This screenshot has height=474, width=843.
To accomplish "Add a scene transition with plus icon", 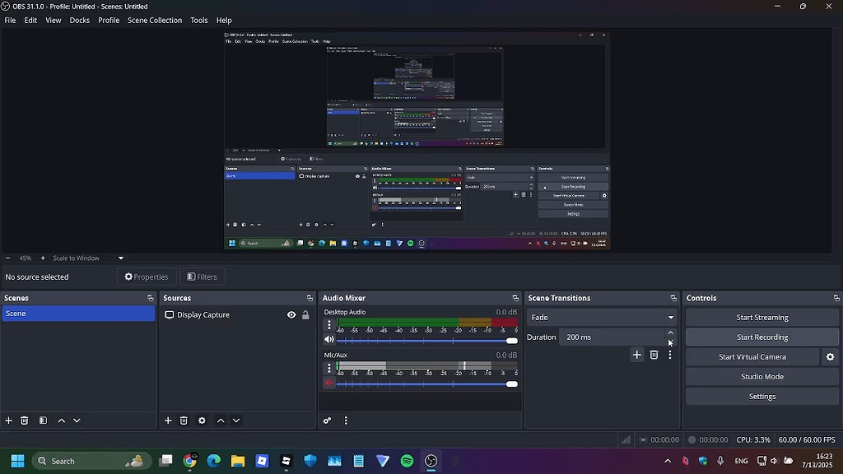I will 636,355.
